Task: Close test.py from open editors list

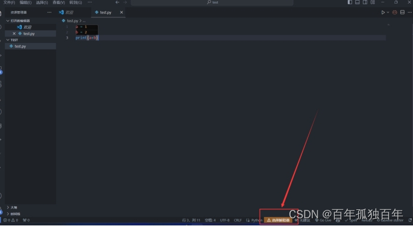Action: point(14,33)
